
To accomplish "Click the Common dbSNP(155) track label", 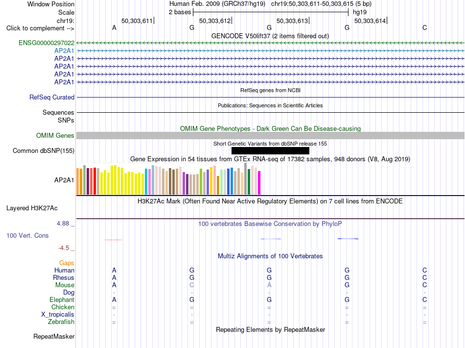I will [43, 151].
